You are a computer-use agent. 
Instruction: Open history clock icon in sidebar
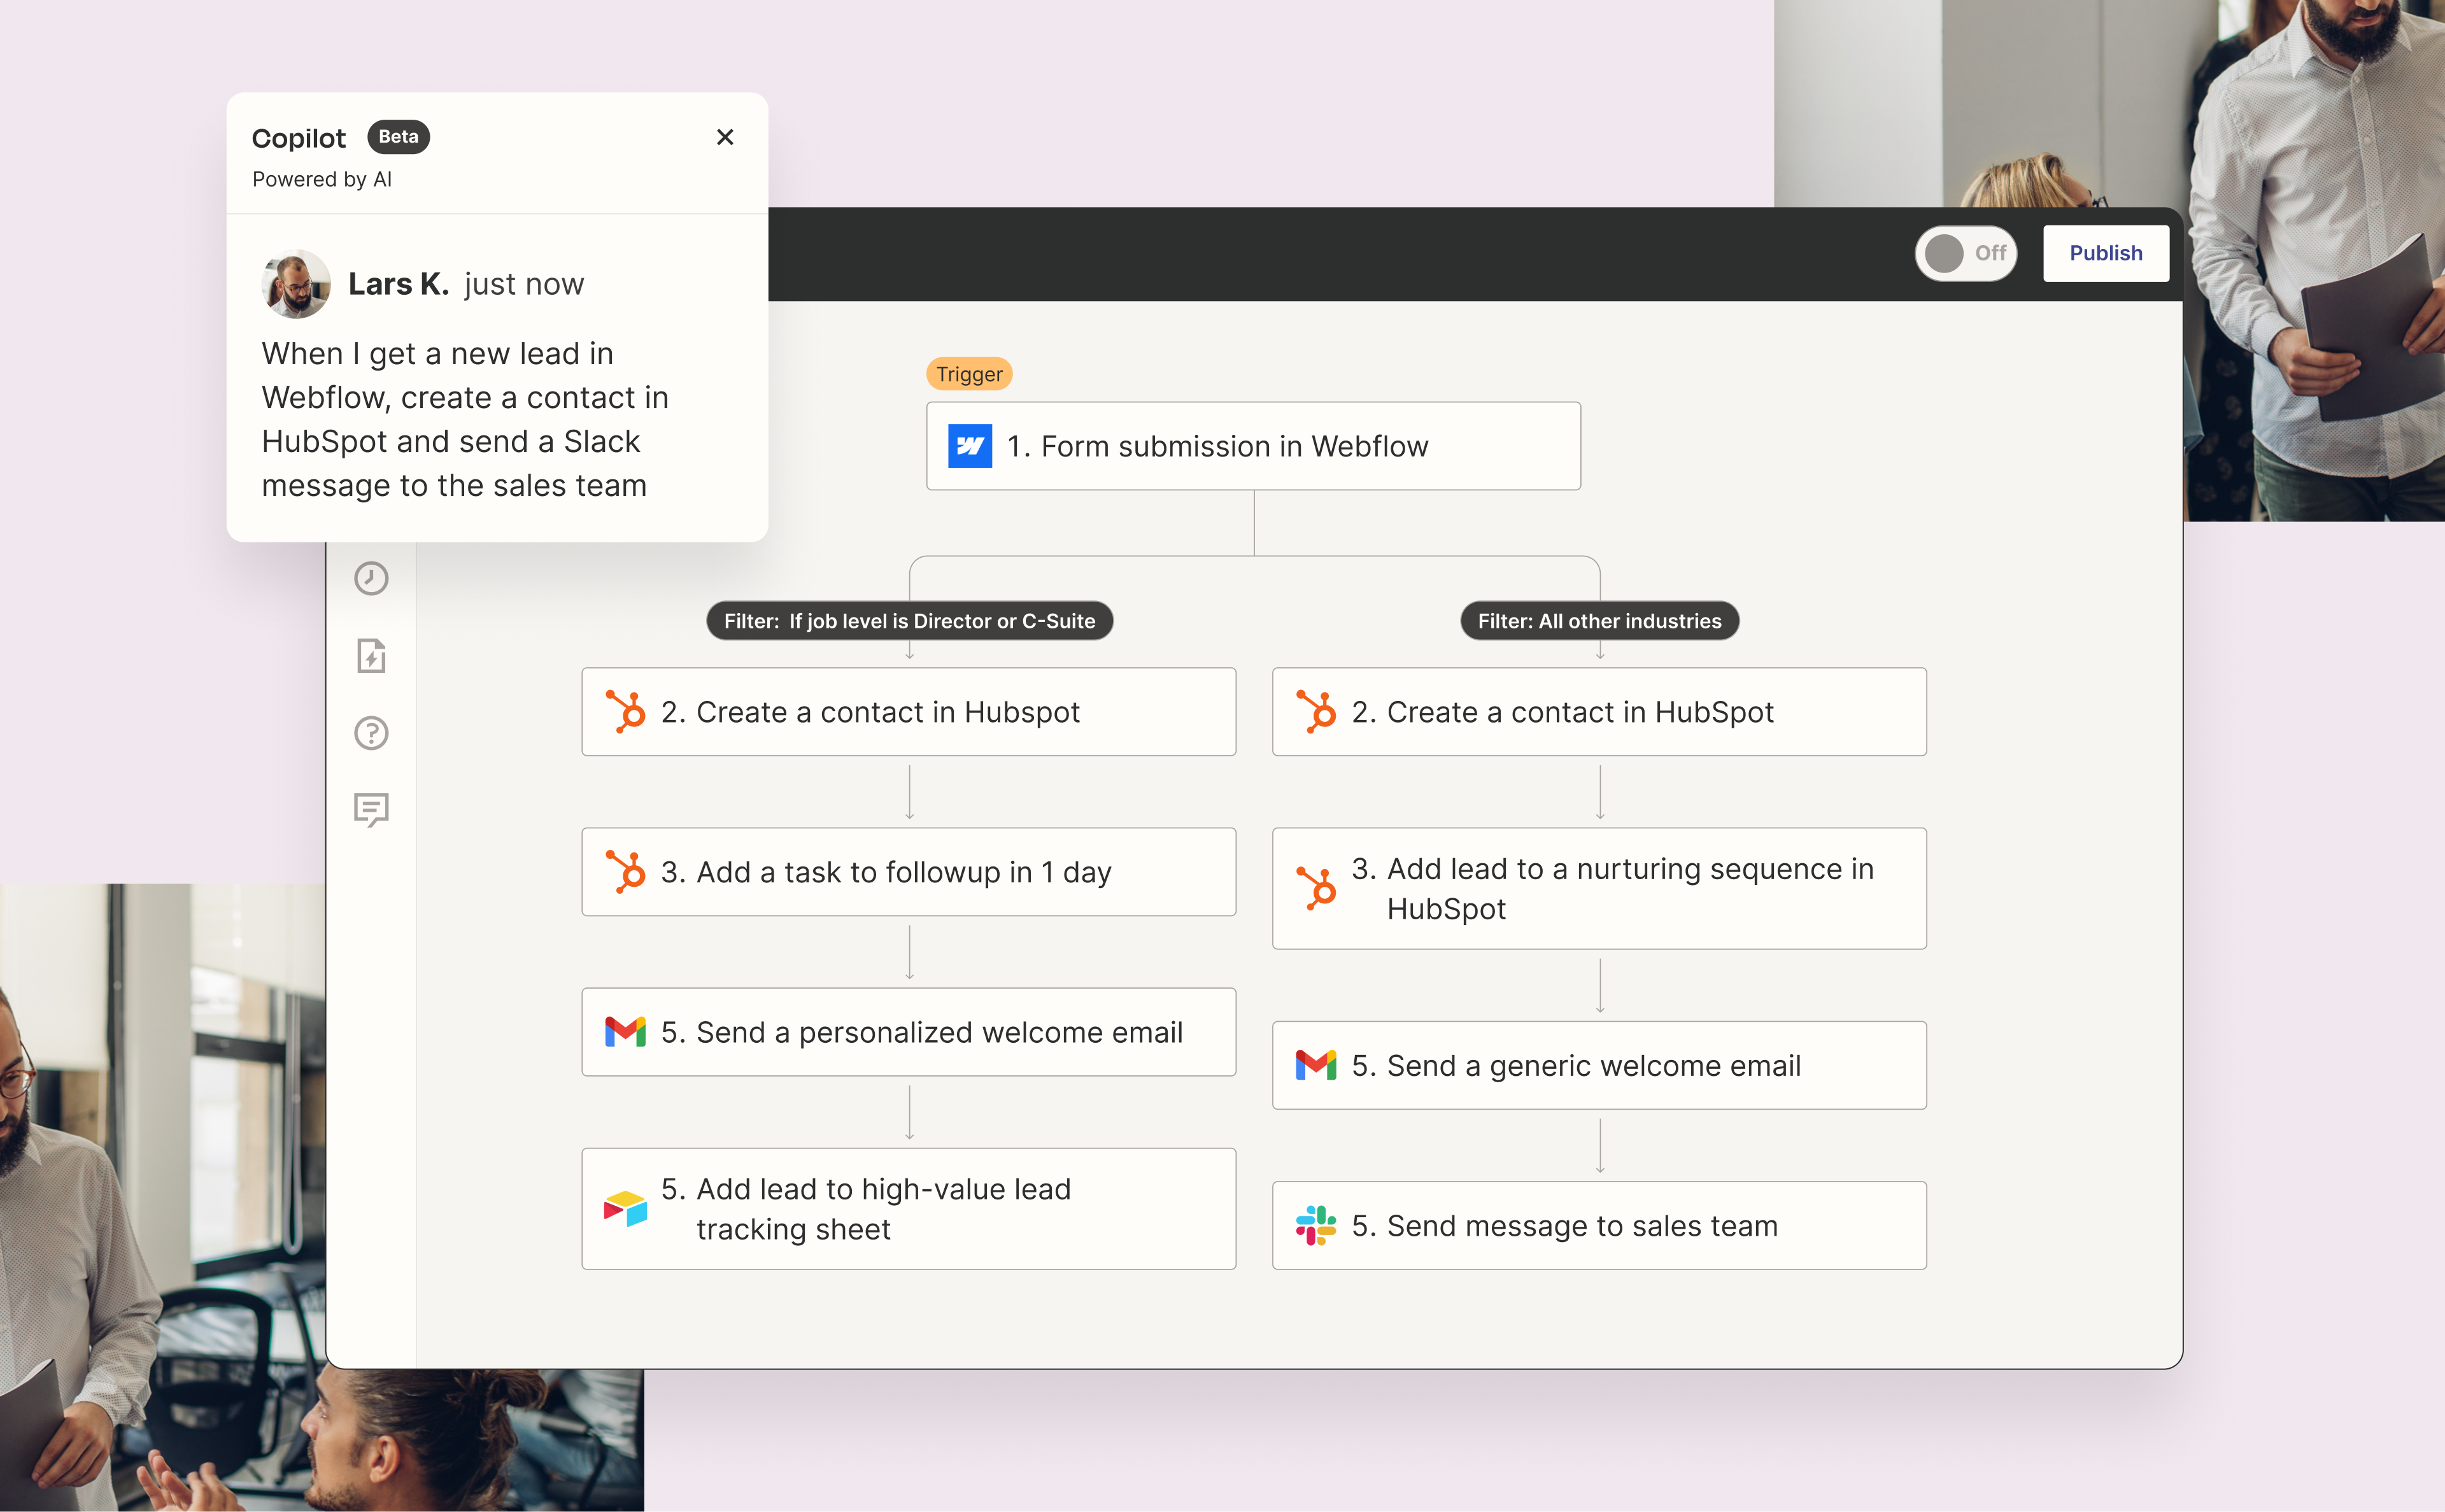click(x=371, y=578)
